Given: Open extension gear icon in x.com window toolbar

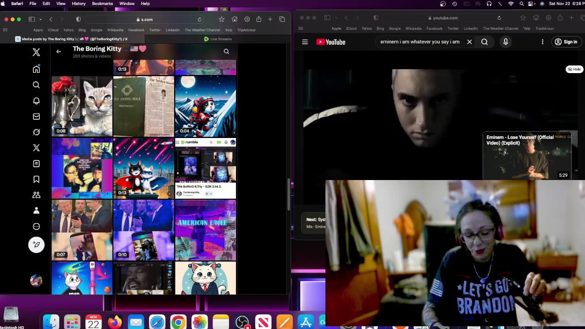Looking at the screenshot, I should pyautogui.click(x=247, y=19).
